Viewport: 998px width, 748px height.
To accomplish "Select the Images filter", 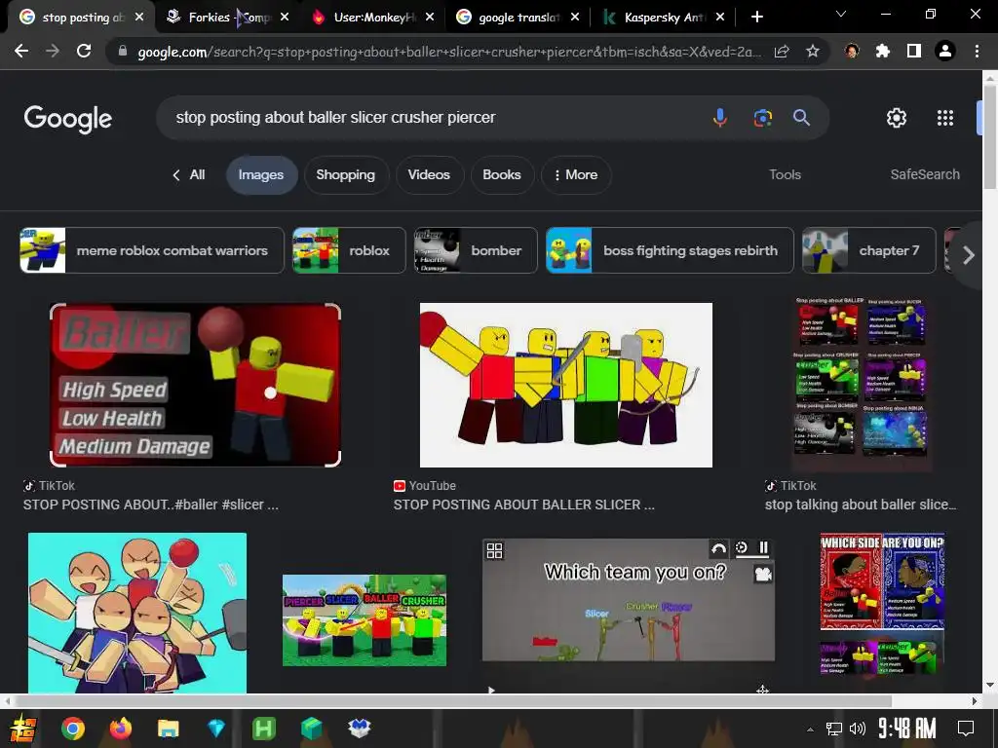I will (261, 175).
